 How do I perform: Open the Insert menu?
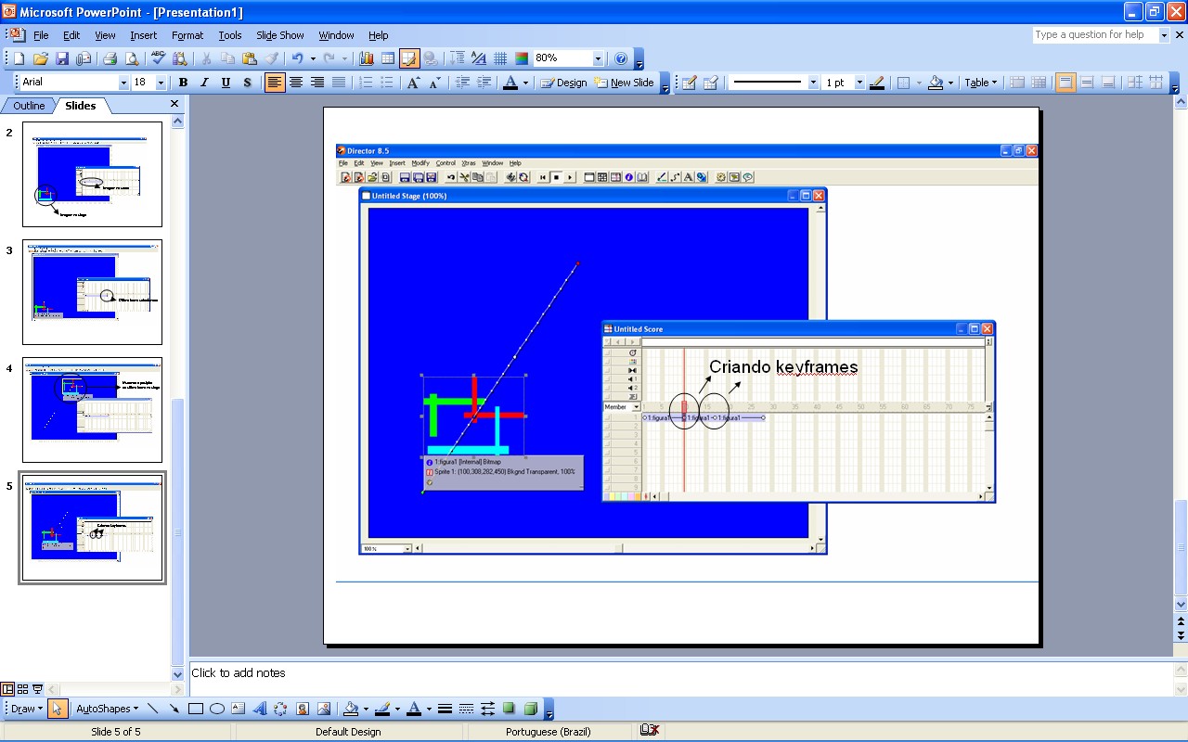143,35
